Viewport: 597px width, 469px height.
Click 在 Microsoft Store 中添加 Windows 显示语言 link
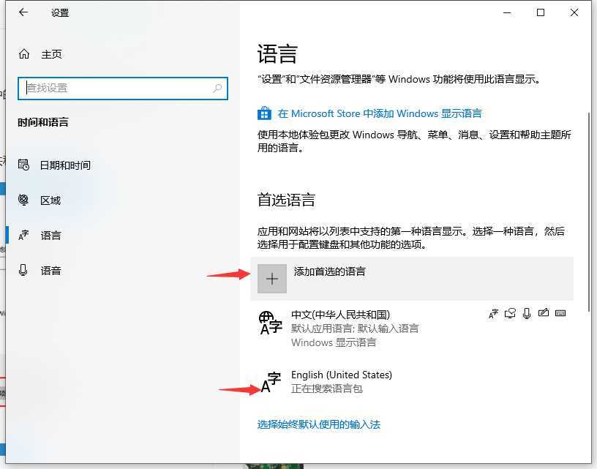tap(380, 113)
